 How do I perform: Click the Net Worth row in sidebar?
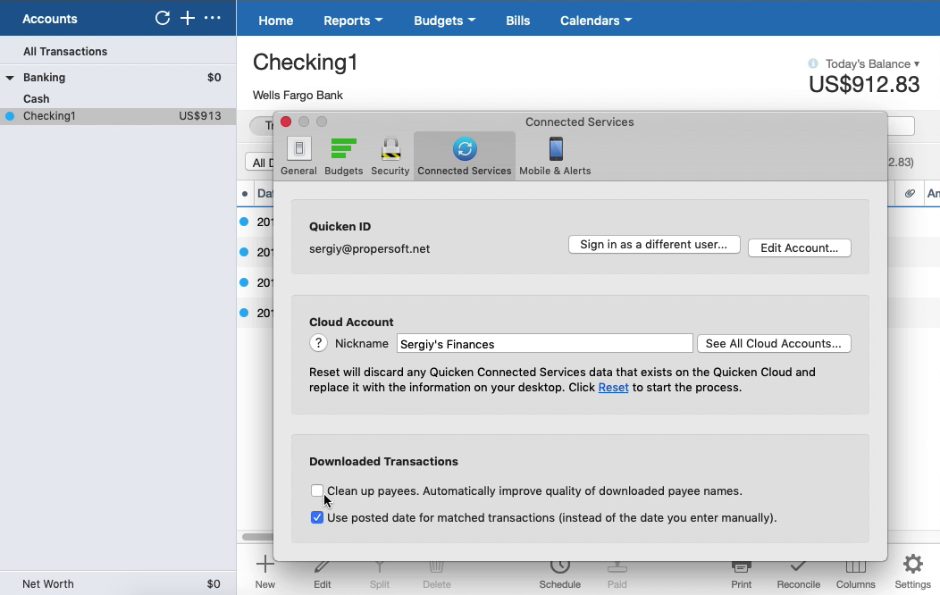118,583
